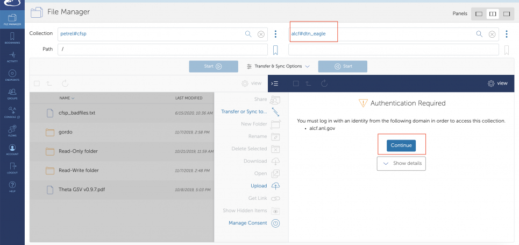Toggle select-all checkbox in right panel
Image resolution: width=519 pixels, height=245 pixels.
294,83
